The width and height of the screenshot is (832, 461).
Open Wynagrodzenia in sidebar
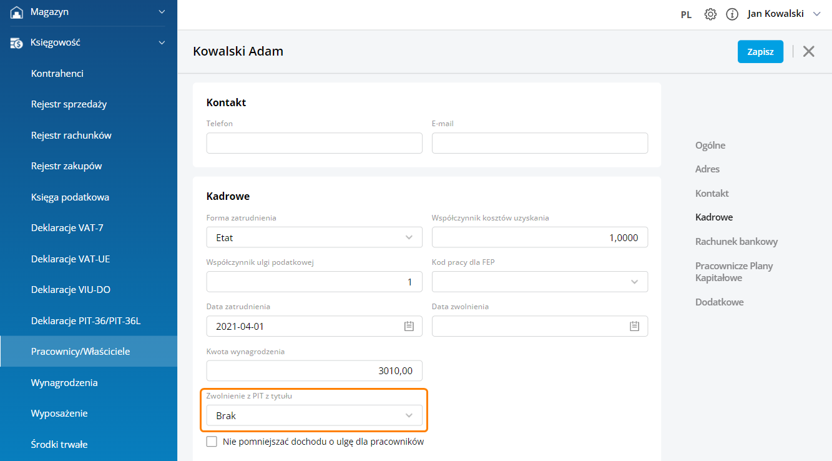(x=64, y=382)
